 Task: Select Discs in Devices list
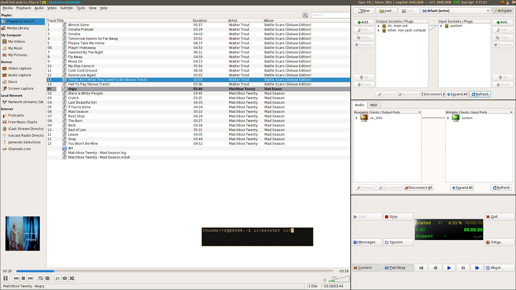[x=12, y=82]
